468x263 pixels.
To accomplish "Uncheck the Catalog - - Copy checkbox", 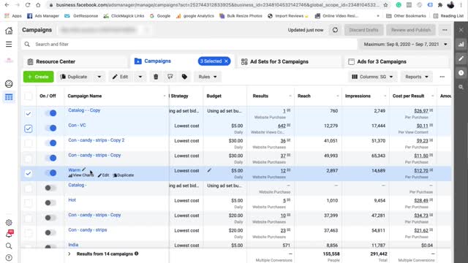I will (28, 114).
